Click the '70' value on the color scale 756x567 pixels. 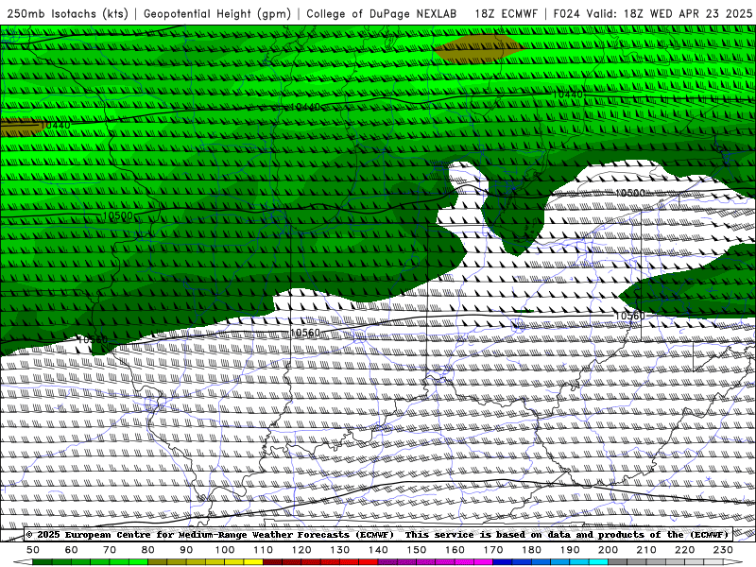[110, 550]
